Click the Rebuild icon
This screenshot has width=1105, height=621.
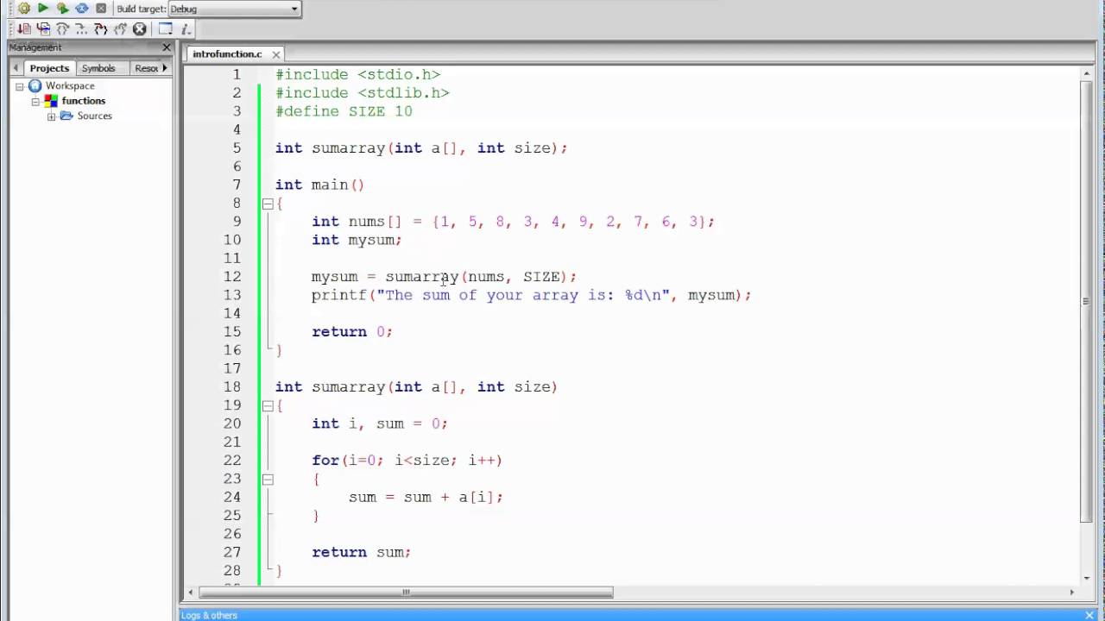pos(81,9)
